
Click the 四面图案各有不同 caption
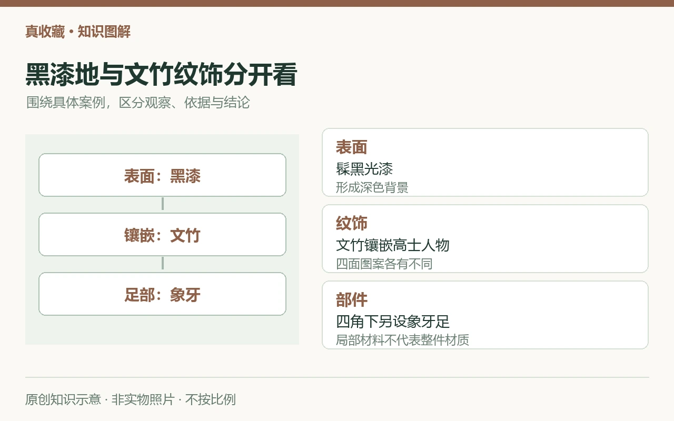[x=384, y=264]
